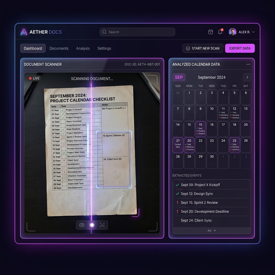Go to the Settings tab

pyautogui.click(x=104, y=48)
